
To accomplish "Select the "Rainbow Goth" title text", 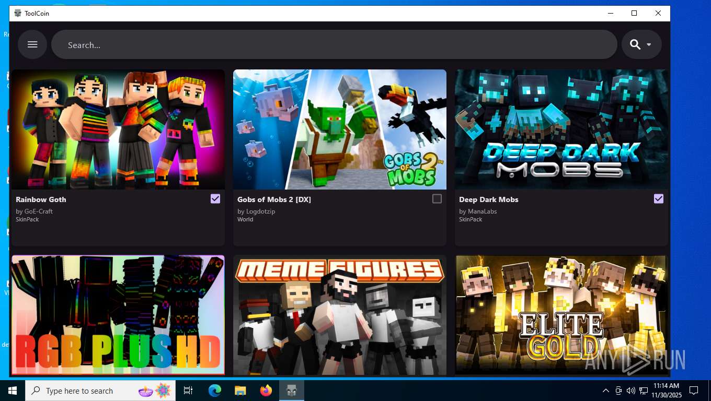I will (x=41, y=199).
